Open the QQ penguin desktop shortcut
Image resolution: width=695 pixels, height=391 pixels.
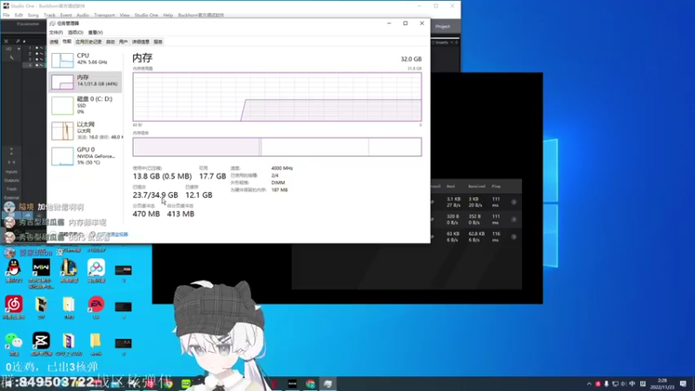coord(14,271)
